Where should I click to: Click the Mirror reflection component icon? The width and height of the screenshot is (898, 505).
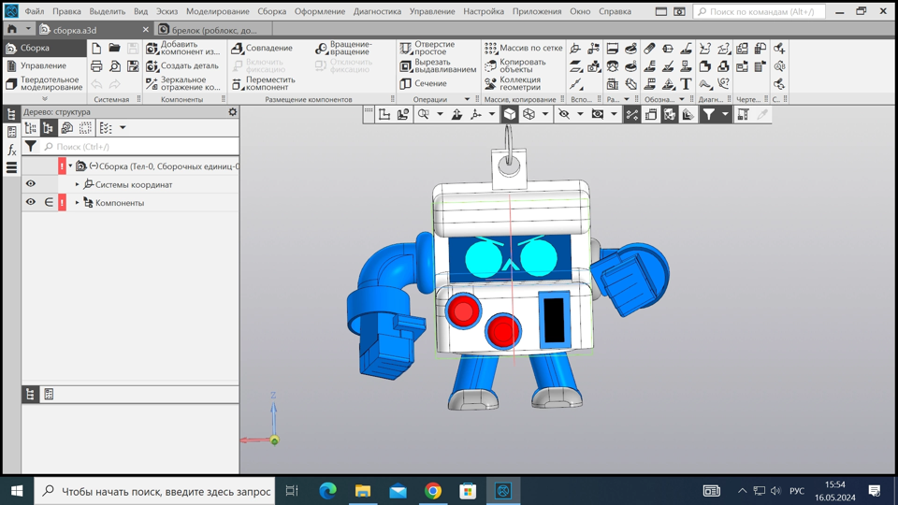(152, 83)
